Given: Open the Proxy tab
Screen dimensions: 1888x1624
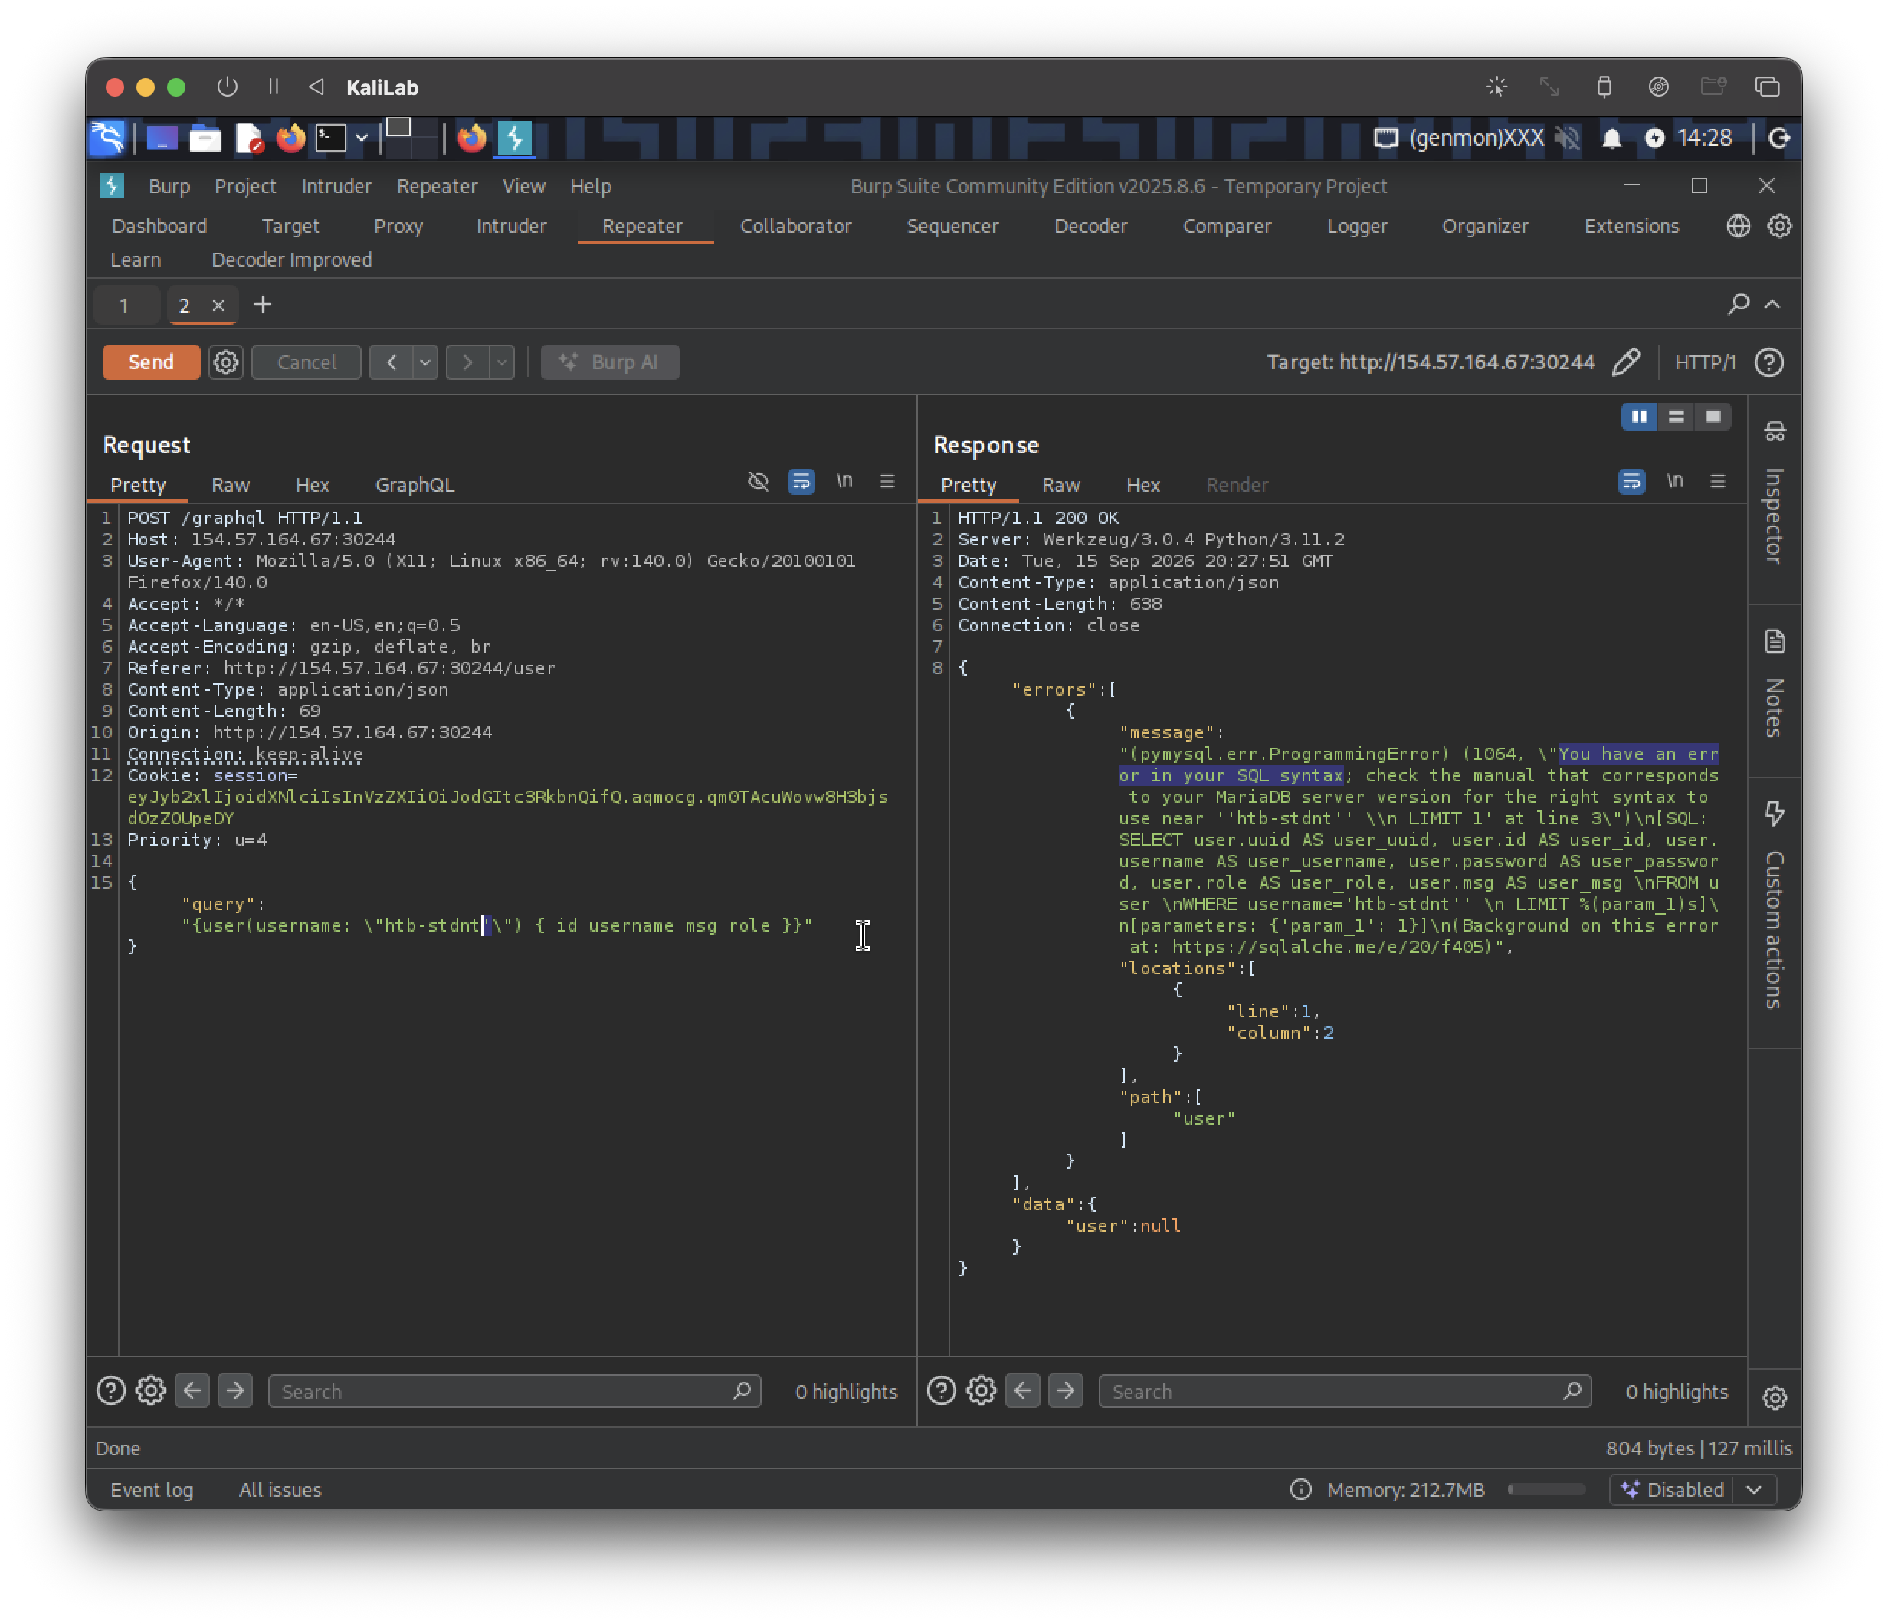Looking at the screenshot, I should click(x=398, y=226).
